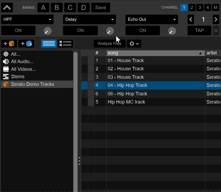221x192 pixels.
Task: Click the Serato logo arrow icon
Action: click(7, 7)
